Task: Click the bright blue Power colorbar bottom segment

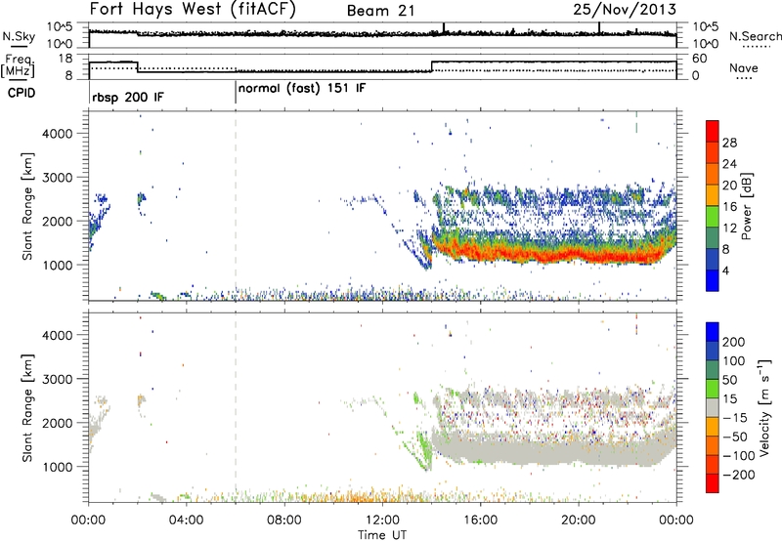Action: click(x=713, y=280)
